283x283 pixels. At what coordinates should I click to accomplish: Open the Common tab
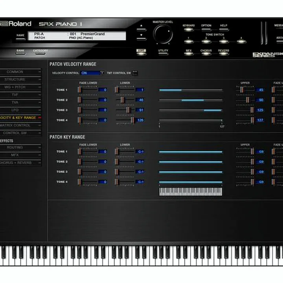20,72
